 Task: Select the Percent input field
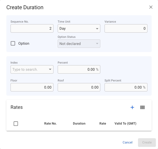(77, 69)
